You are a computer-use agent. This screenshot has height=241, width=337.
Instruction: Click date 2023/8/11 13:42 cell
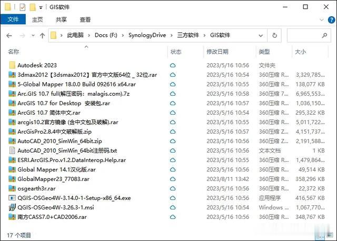point(227,179)
